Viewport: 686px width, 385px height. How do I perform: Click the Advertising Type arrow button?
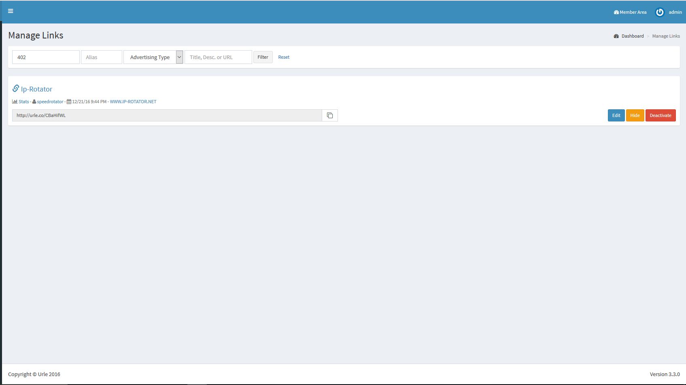(x=179, y=57)
